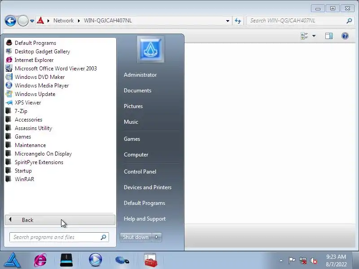
Task: Click the Start button on the taskbar
Action: pos(13,260)
